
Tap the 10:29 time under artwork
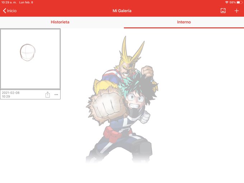[6, 97]
